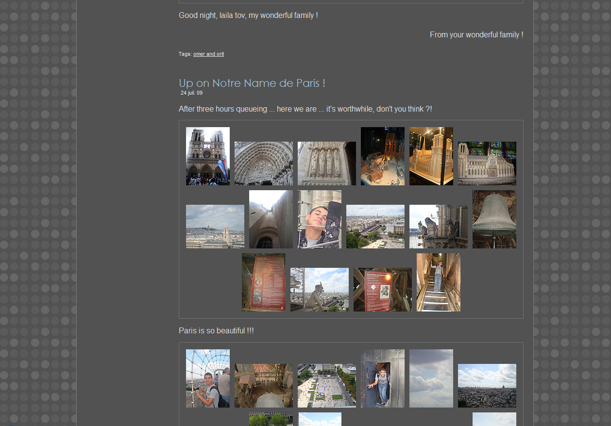611x426 pixels.
Task: Click the arched portal carving thumbnail
Action: [x=263, y=164]
